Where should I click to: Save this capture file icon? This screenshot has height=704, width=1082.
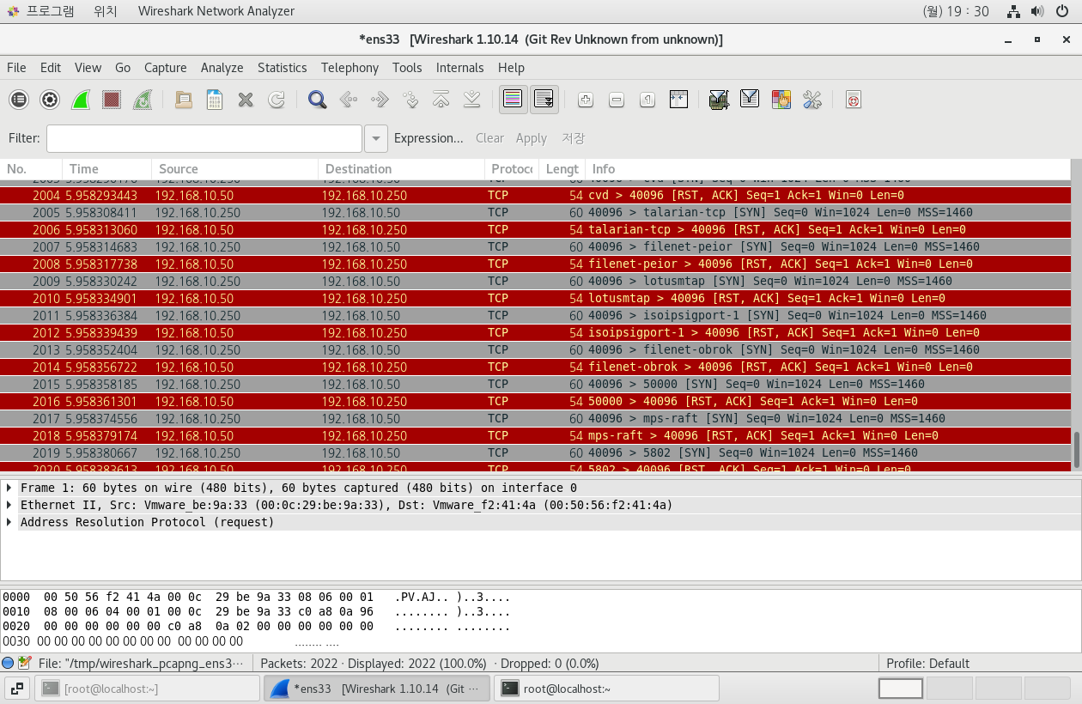(215, 100)
